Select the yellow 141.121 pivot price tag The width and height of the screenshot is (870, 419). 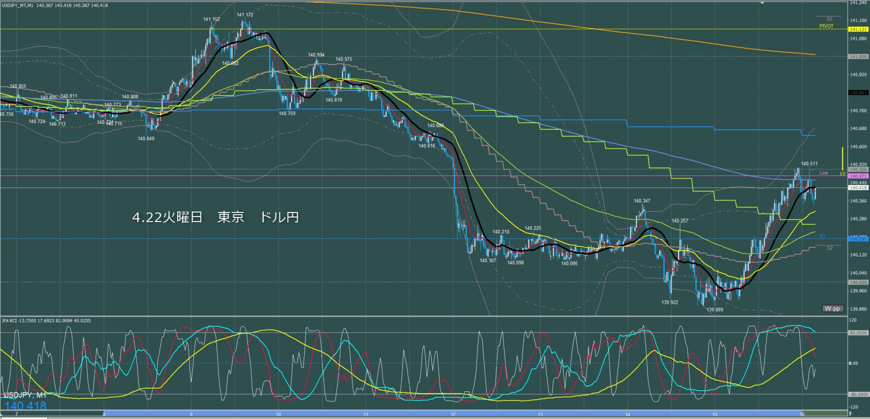tap(858, 30)
